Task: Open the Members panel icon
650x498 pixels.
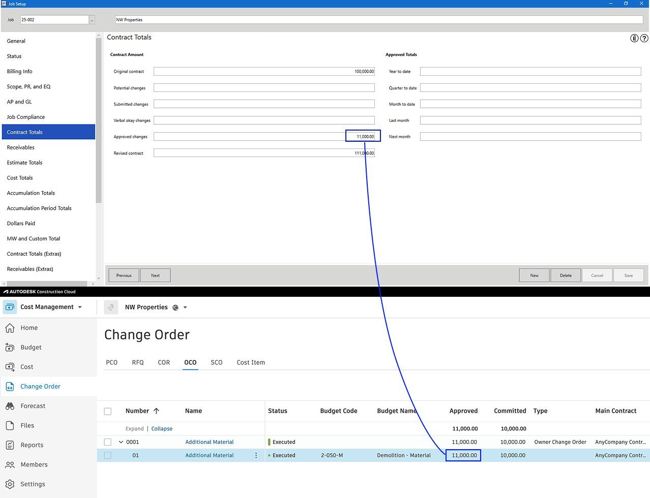Action: pyautogui.click(x=10, y=464)
